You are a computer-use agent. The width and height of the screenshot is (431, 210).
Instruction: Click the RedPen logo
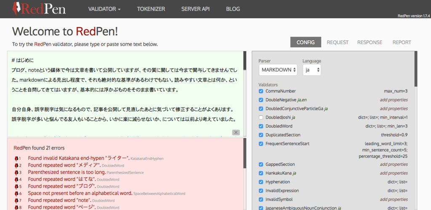point(39,9)
